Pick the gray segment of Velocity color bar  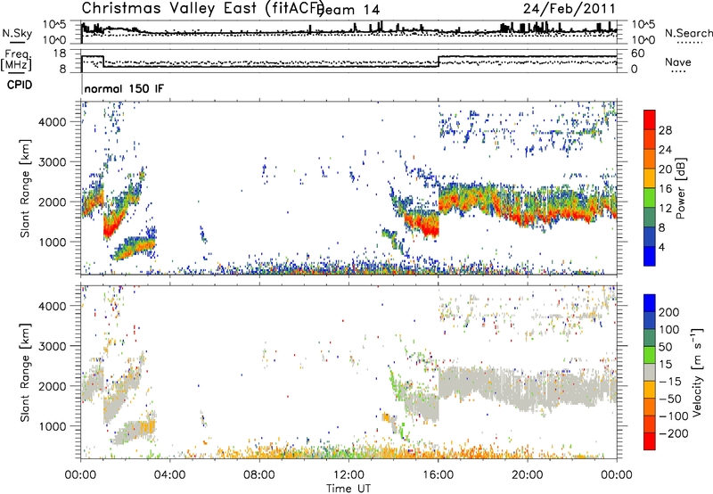(650, 373)
